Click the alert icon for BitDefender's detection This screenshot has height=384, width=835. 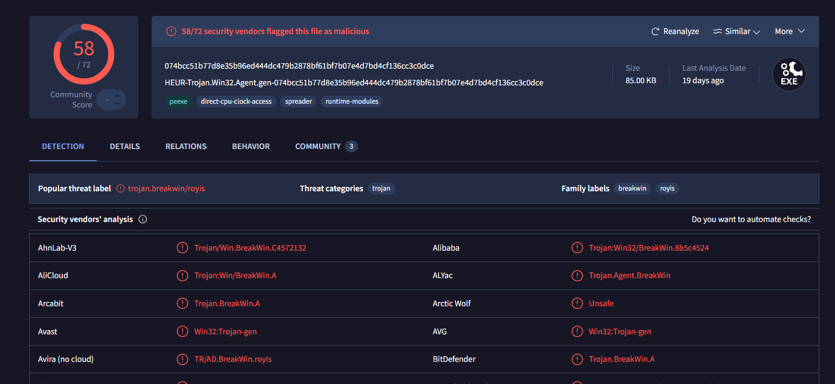coord(577,359)
